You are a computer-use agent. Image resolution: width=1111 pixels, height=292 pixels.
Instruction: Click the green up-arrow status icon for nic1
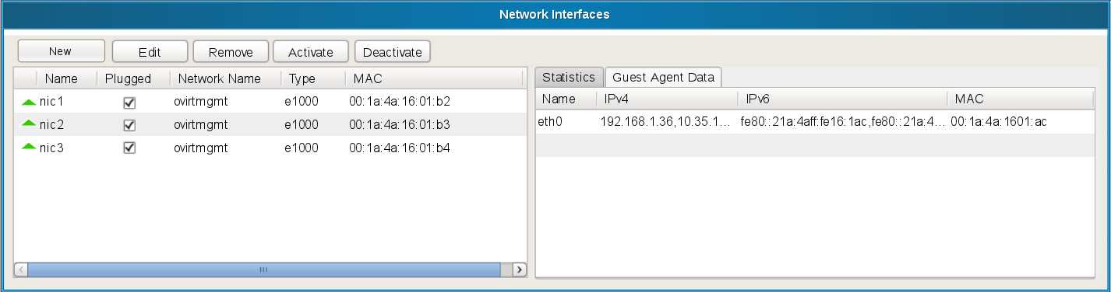pos(29,102)
